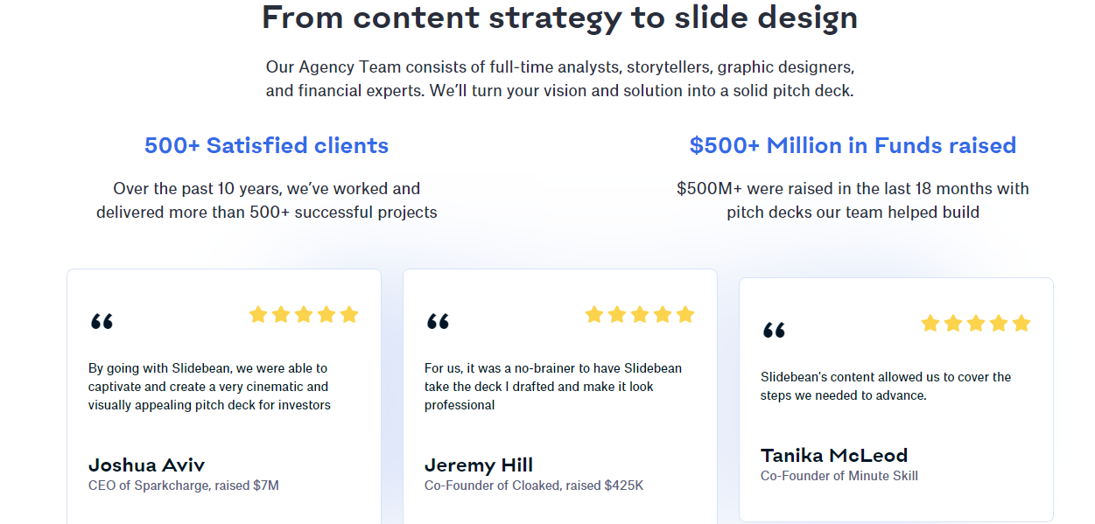The width and height of the screenshot is (1095, 524).
Task: Click the last star in Tanika McLeod's rating
Action: [x=1021, y=323]
